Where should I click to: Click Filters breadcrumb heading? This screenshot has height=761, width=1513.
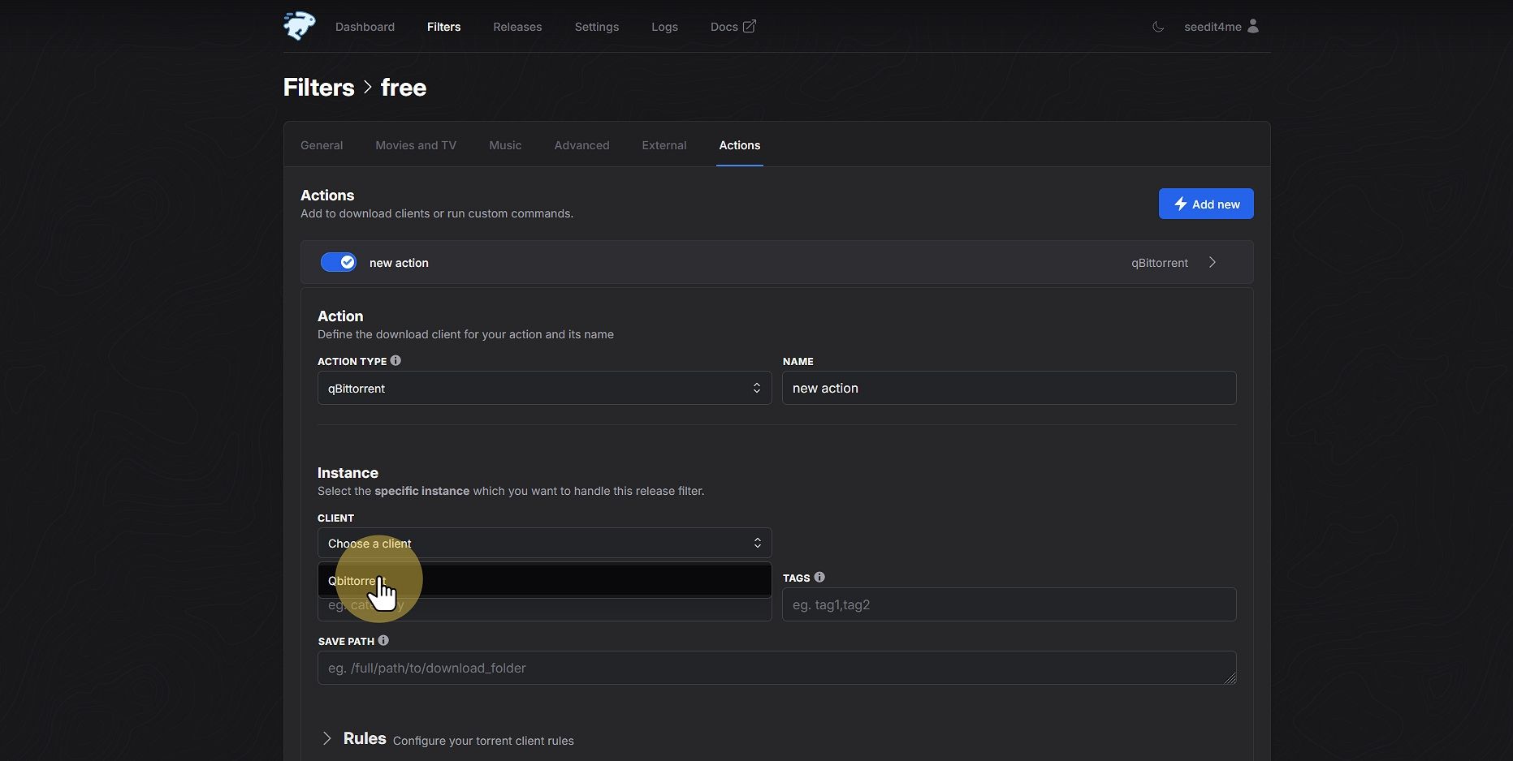(x=318, y=87)
